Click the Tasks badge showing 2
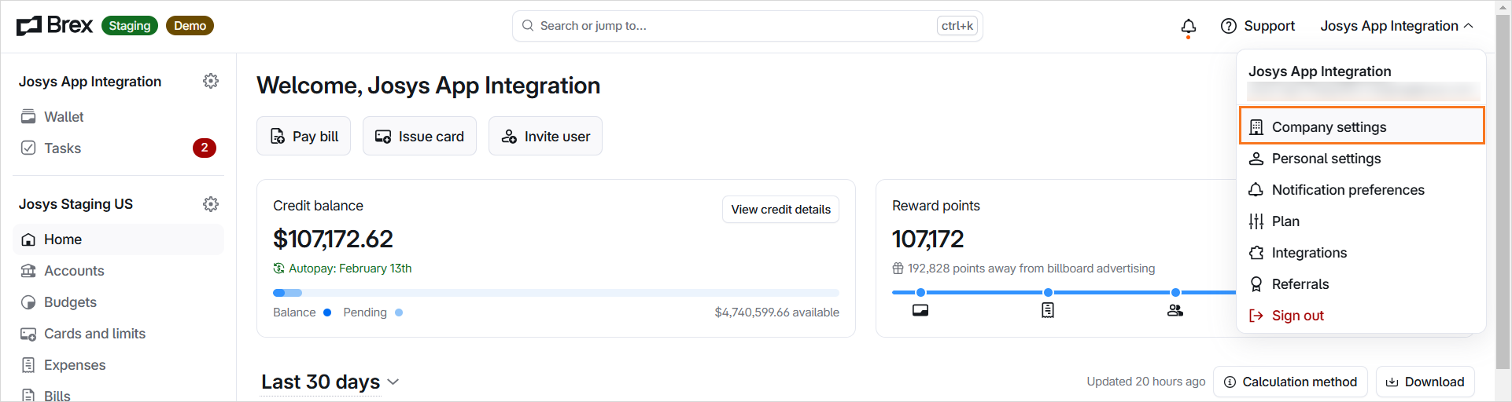 (205, 148)
